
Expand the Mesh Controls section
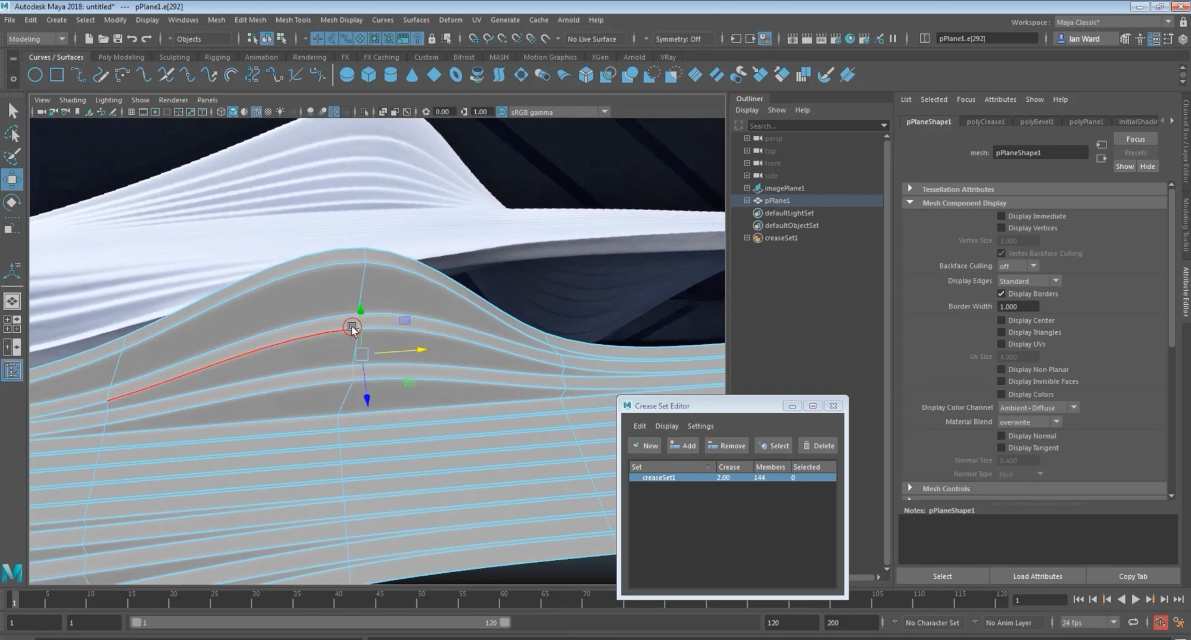pos(910,488)
